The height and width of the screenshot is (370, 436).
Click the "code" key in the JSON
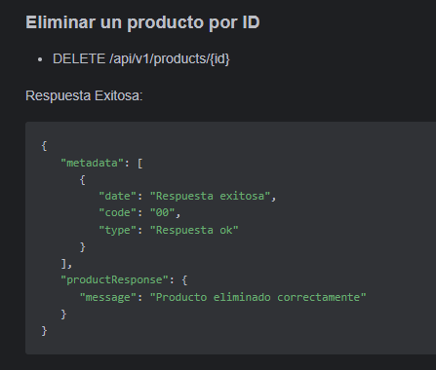click(x=117, y=212)
